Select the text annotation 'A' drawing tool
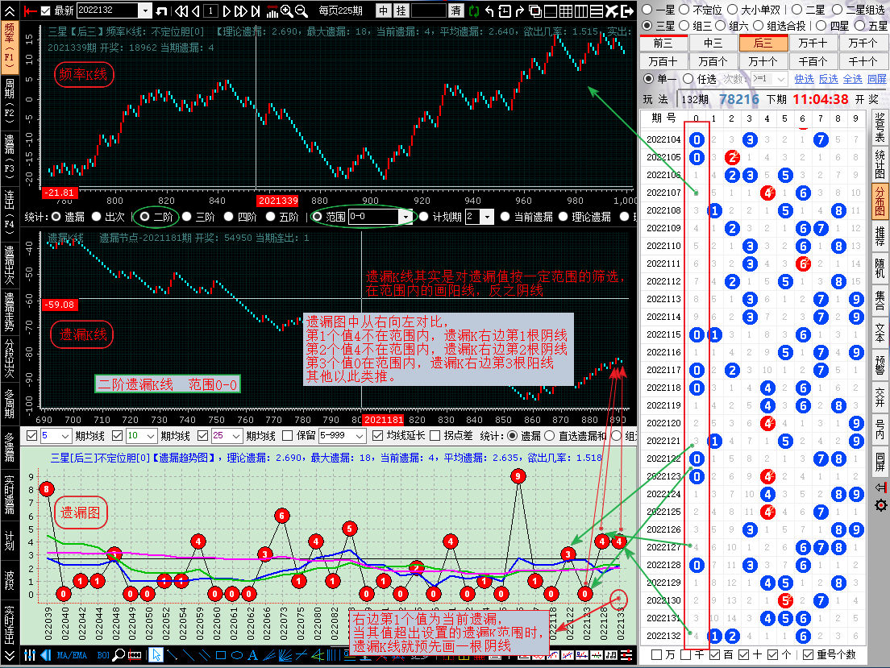This screenshot has width=890, height=668. (252, 655)
